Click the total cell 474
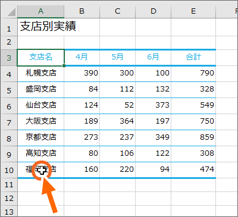This screenshot has height=217, width=238. 193,170
